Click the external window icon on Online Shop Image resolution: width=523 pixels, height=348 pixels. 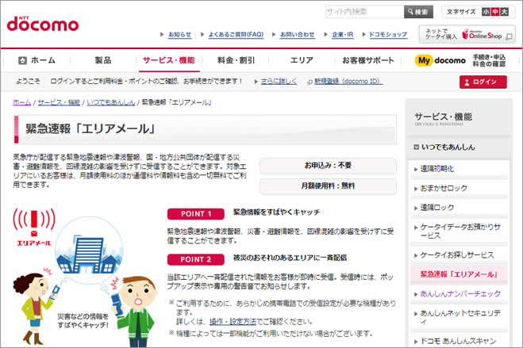click(509, 36)
